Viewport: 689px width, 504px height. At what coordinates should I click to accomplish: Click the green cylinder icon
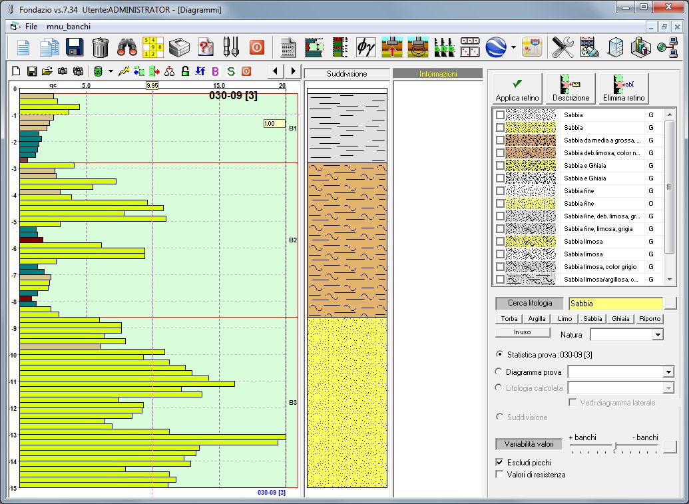click(x=99, y=71)
